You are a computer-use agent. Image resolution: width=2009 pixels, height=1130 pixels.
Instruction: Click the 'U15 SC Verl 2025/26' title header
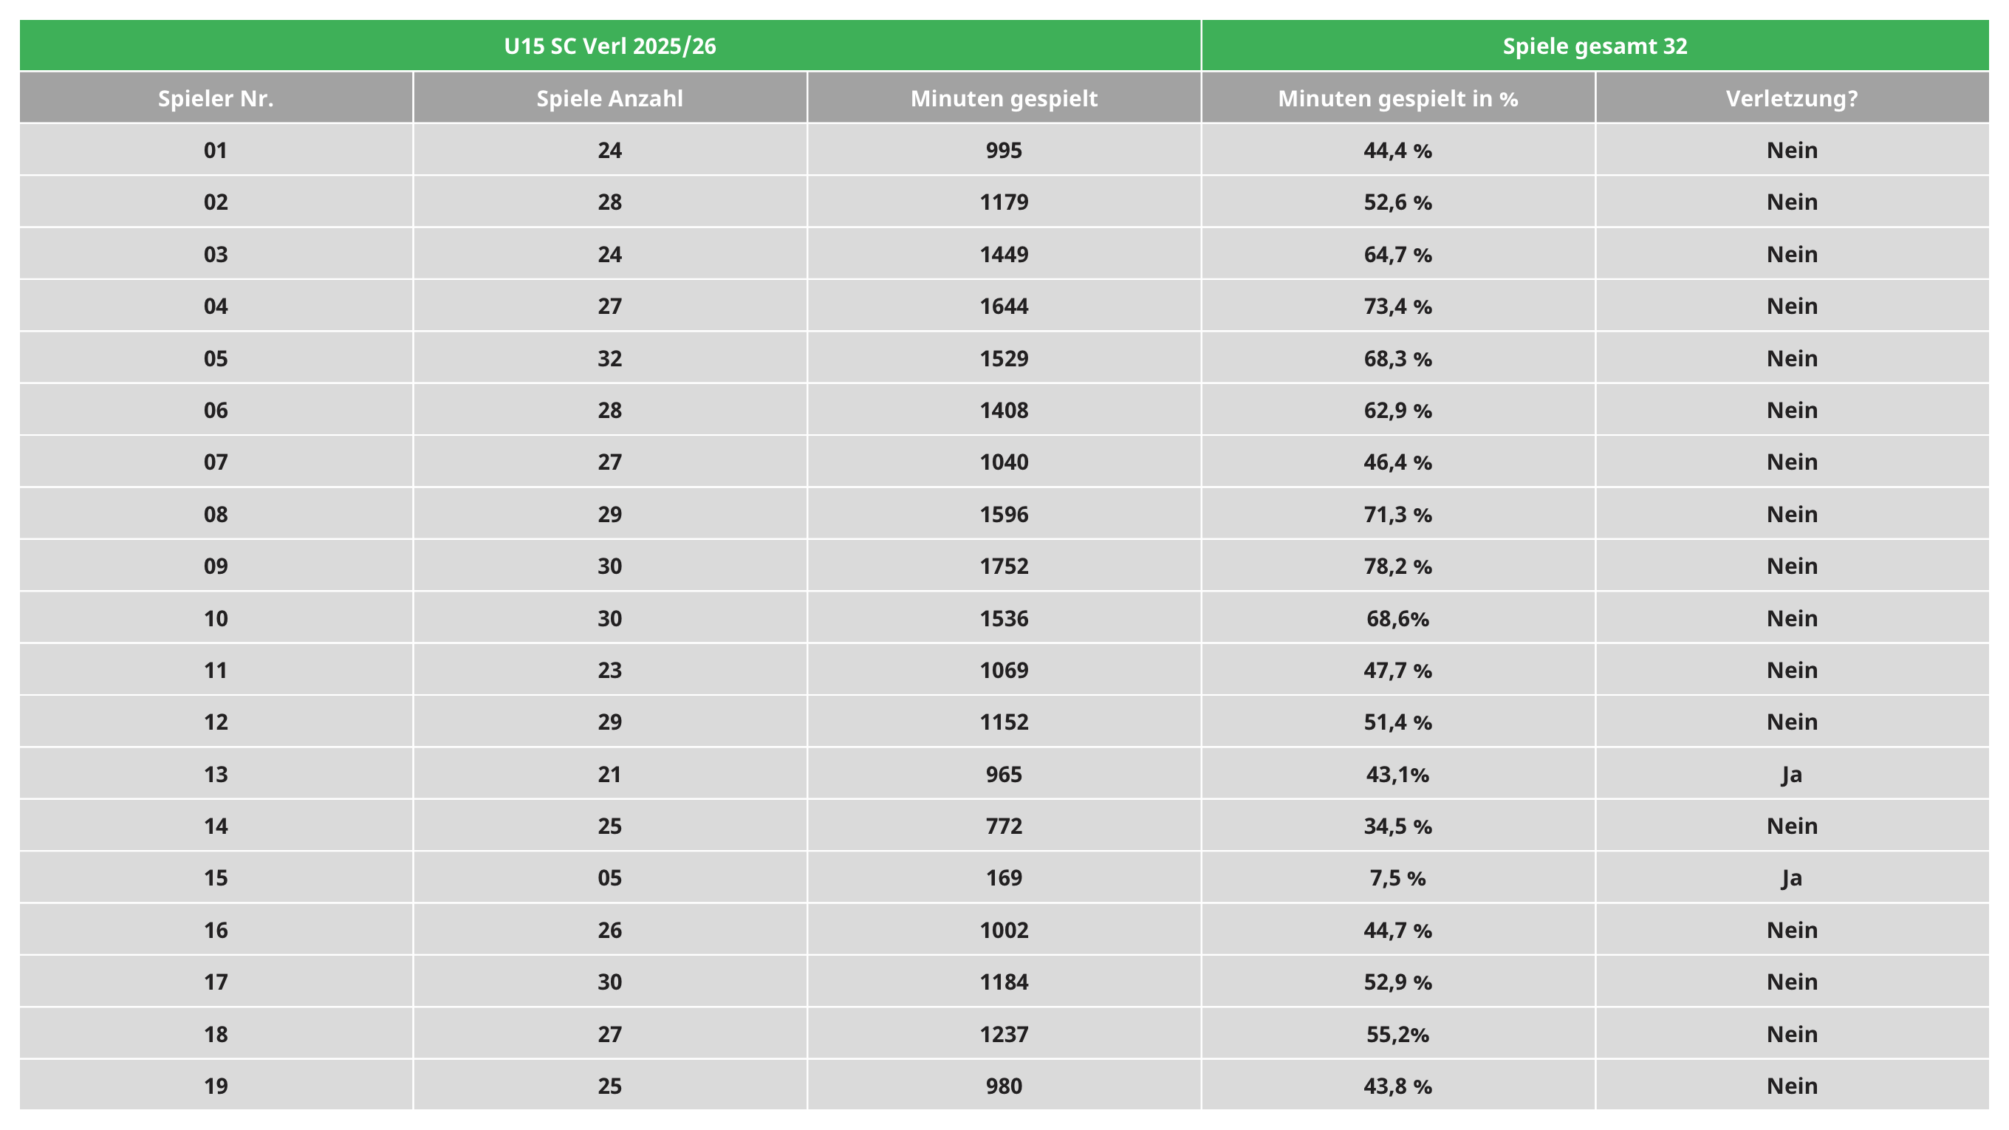pos(610,46)
